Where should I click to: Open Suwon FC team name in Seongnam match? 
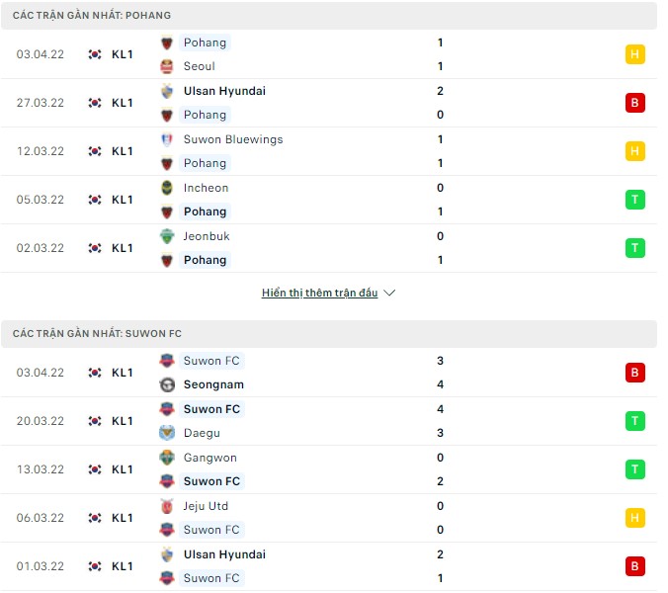pyautogui.click(x=211, y=361)
